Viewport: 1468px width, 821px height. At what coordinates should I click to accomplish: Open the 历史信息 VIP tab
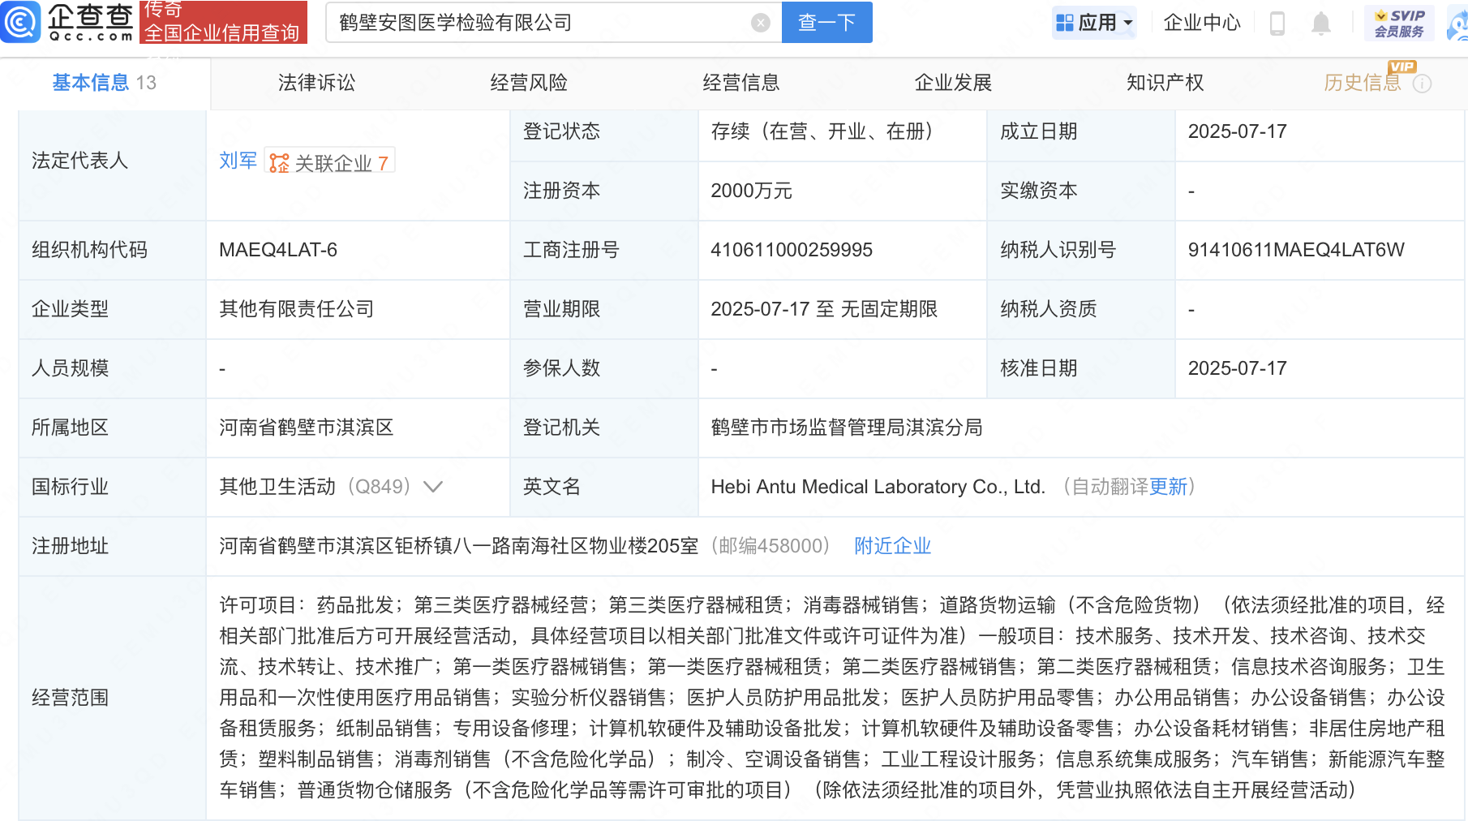(x=1363, y=83)
